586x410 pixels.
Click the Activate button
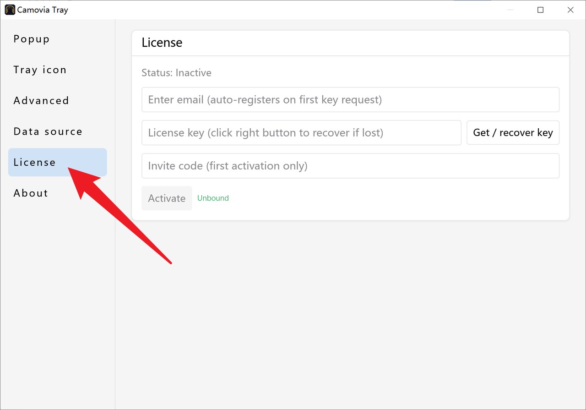[167, 198]
